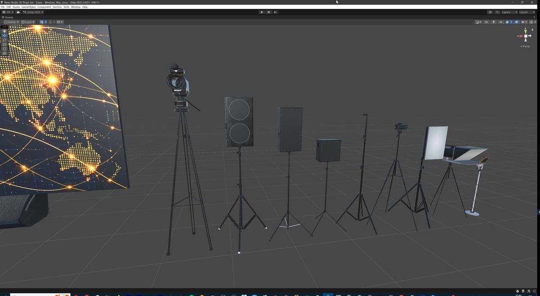540x296 pixels.
Task: Select the Scene tab
Action: click(8, 17)
